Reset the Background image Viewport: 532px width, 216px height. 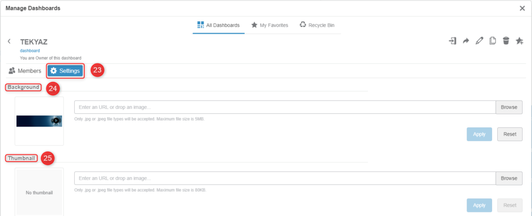(510, 134)
